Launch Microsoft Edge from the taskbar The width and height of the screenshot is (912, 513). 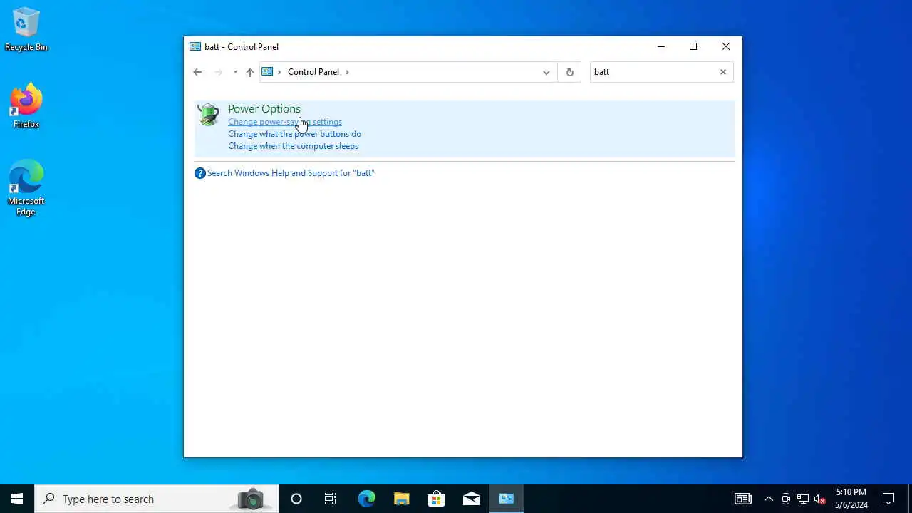pyautogui.click(x=367, y=499)
